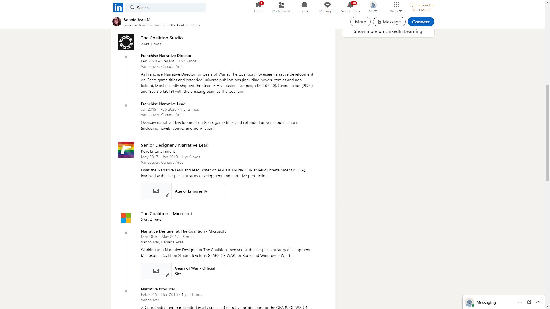Viewport: 550px width, 309px height.
Task: Click in the Search input field
Action: pos(166,7)
